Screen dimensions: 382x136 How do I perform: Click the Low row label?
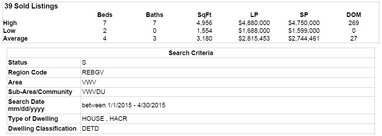[9, 31]
